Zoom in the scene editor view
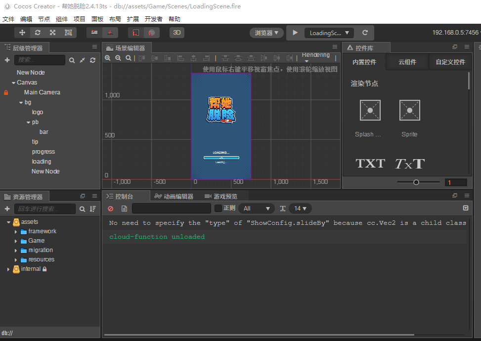481x341 pixels. (x=108, y=58)
